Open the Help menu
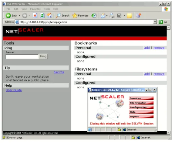The image size is (173, 143). 56,9
